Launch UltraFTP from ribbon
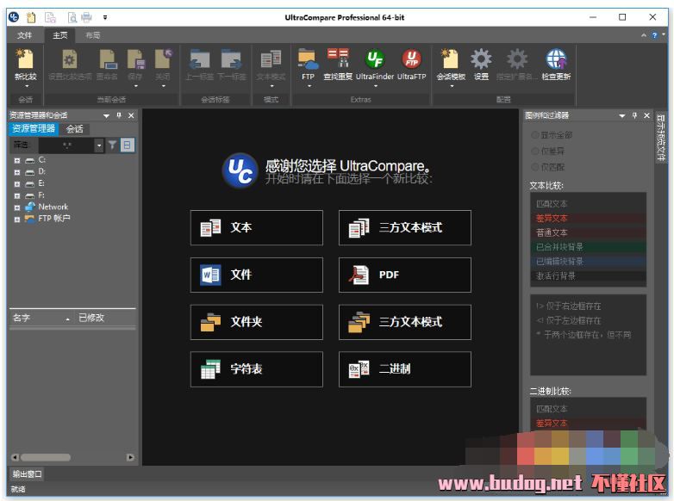The height and width of the screenshot is (501, 674). pos(411,59)
